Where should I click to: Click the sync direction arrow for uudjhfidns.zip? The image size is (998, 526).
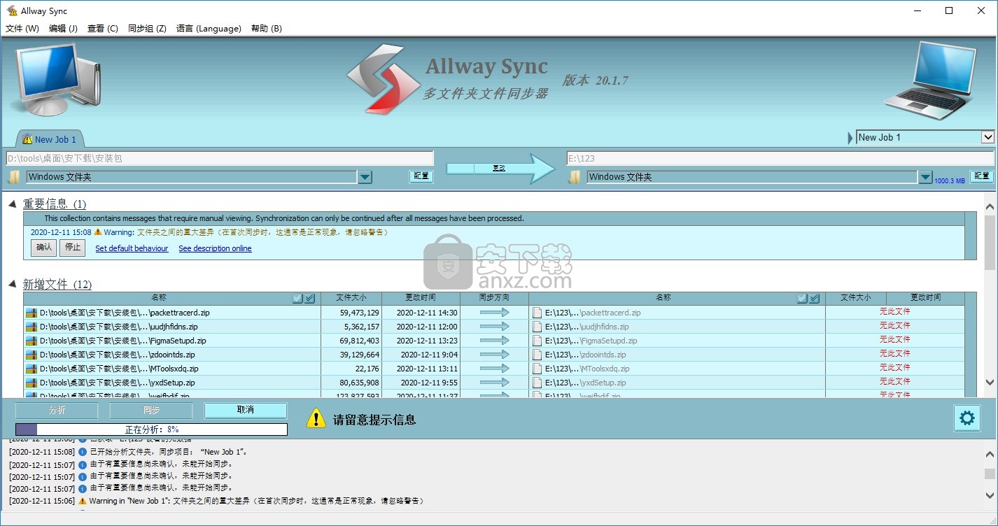click(495, 327)
